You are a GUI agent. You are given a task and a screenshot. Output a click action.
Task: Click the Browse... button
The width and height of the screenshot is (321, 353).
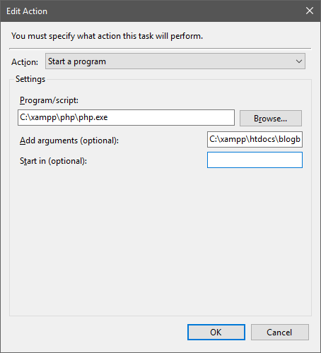pos(271,118)
